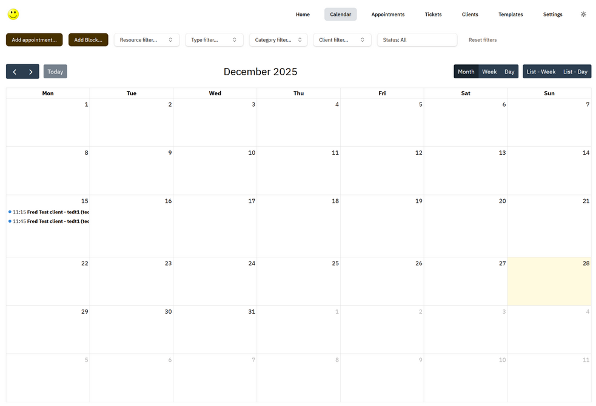
Task: Expand the Client filter dropdown
Action: point(342,40)
